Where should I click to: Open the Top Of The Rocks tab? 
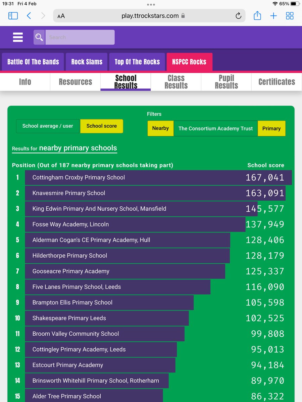(137, 62)
